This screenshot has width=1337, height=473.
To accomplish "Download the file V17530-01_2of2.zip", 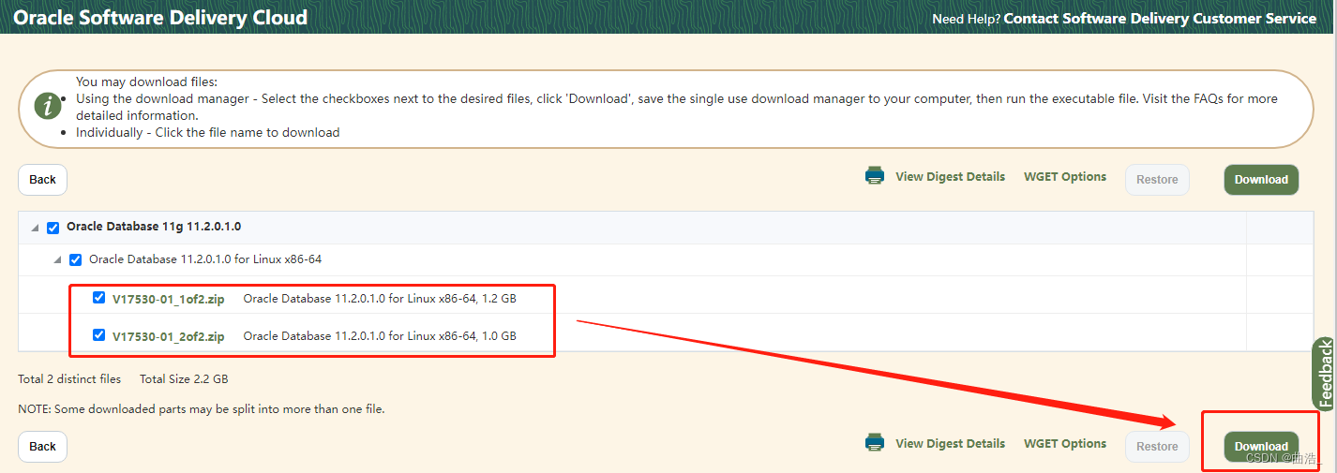I will [169, 336].
